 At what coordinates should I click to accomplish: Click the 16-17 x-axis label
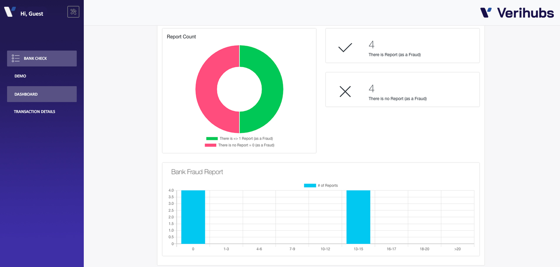(x=392, y=249)
